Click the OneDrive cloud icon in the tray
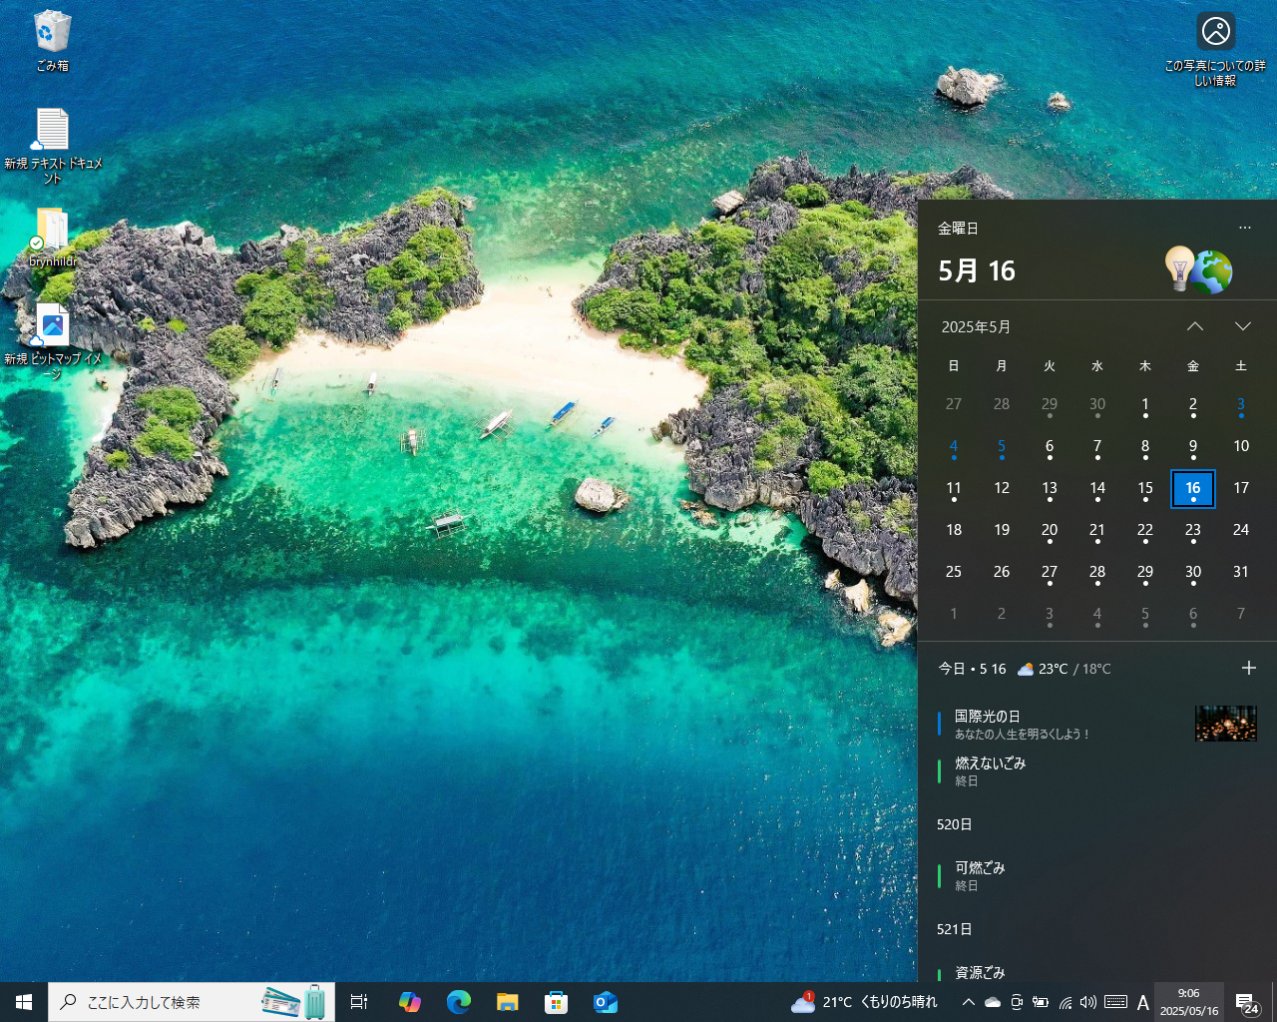Image resolution: width=1277 pixels, height=1022 pixels. (x=992, y=1001)
